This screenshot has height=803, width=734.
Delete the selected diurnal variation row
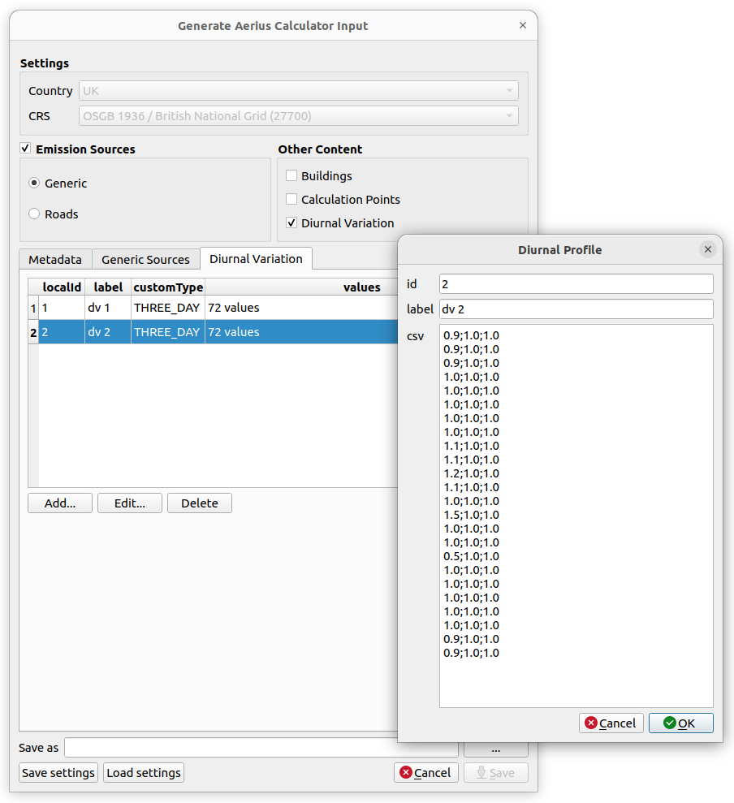[199, 503]
